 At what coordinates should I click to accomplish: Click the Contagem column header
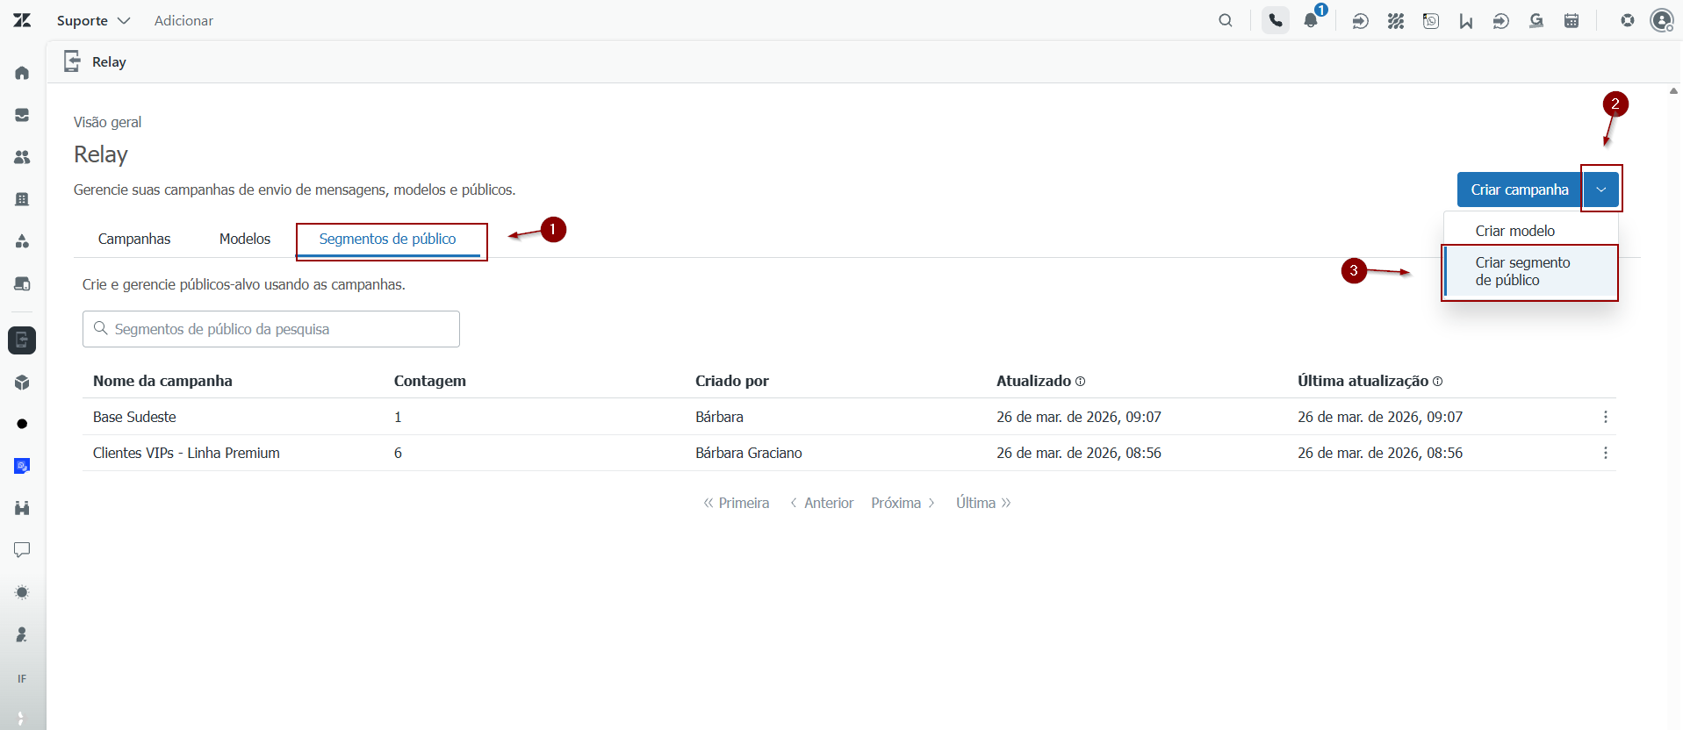pos(430,381)
